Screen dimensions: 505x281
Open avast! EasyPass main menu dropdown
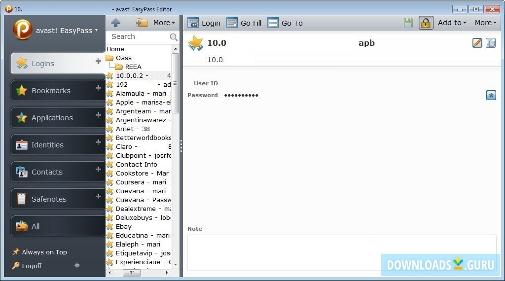pos(67,31)
